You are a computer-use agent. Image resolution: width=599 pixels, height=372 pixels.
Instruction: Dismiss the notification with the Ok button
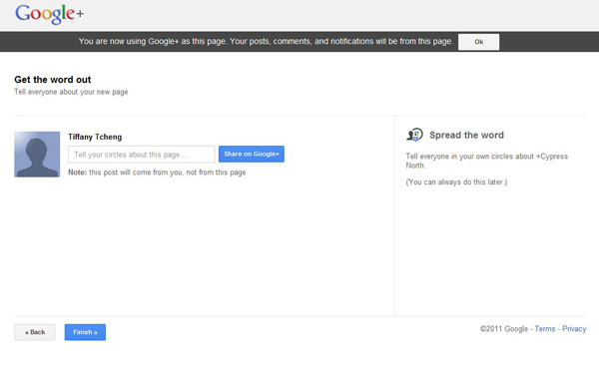point(478,42)
